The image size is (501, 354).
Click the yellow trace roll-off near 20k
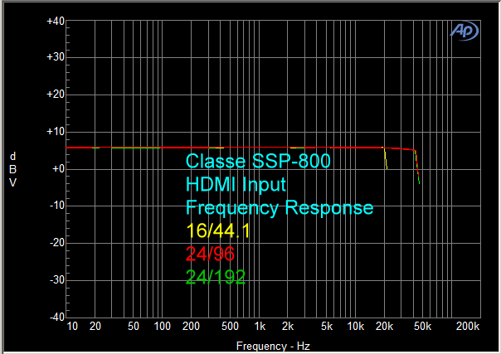385,159
